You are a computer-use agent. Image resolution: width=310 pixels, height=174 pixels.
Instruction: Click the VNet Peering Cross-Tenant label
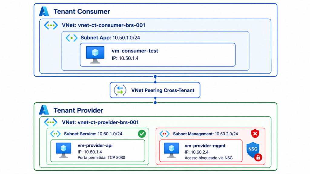[x=163, y=90]
